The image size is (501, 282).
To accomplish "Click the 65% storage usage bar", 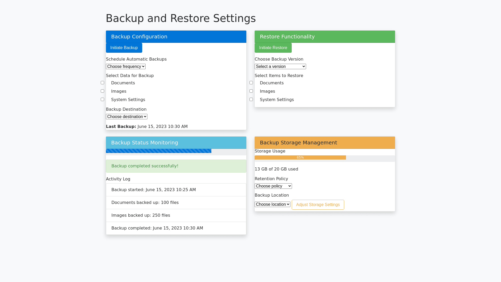I will tap(300, 157).
